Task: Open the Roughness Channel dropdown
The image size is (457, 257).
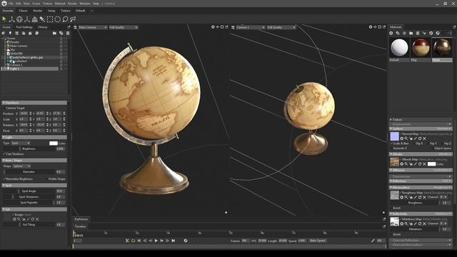Action: [443, 197]
